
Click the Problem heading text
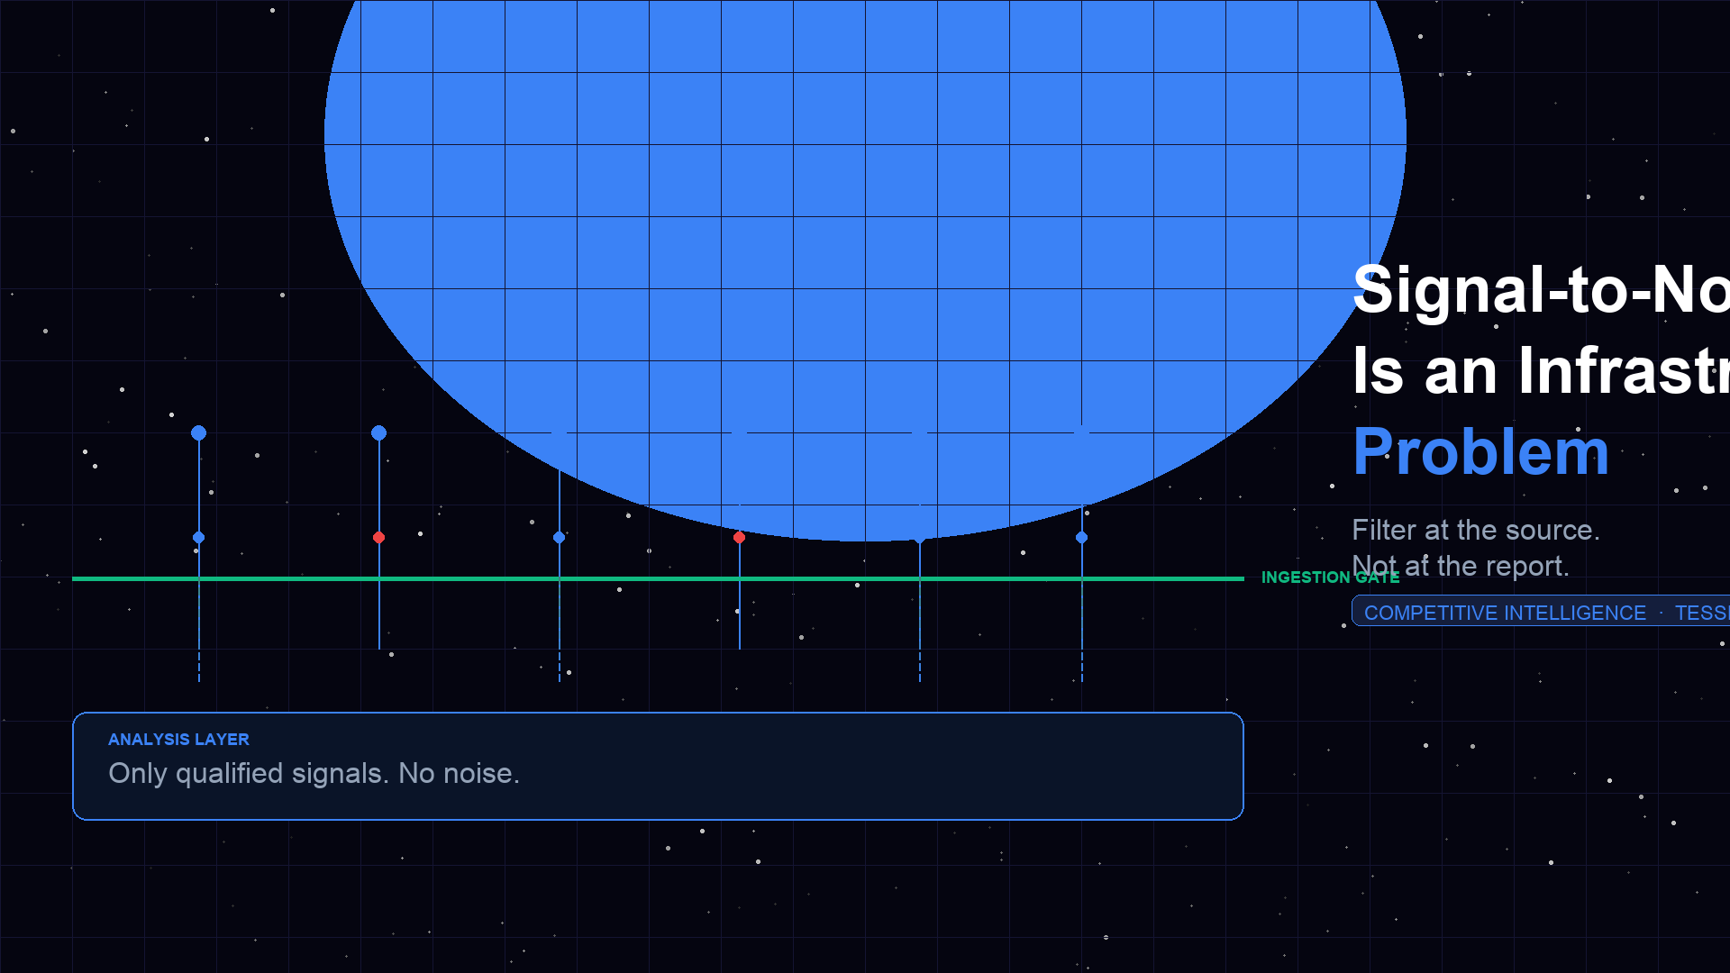pos(1480,450)
